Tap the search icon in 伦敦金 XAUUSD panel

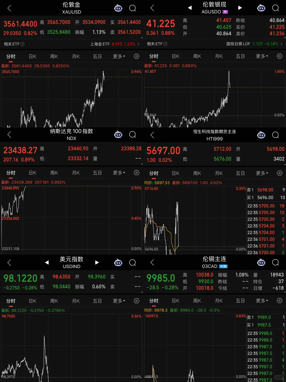pyautogui.click(x=133, y=8)
